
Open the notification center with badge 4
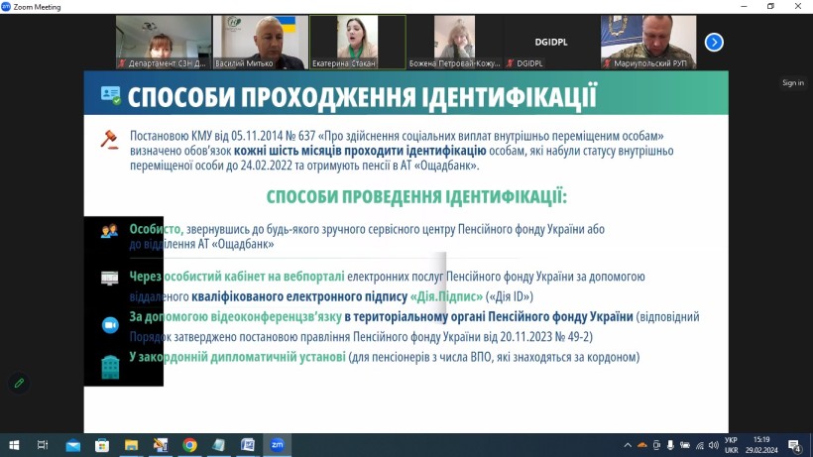point(794,445)
